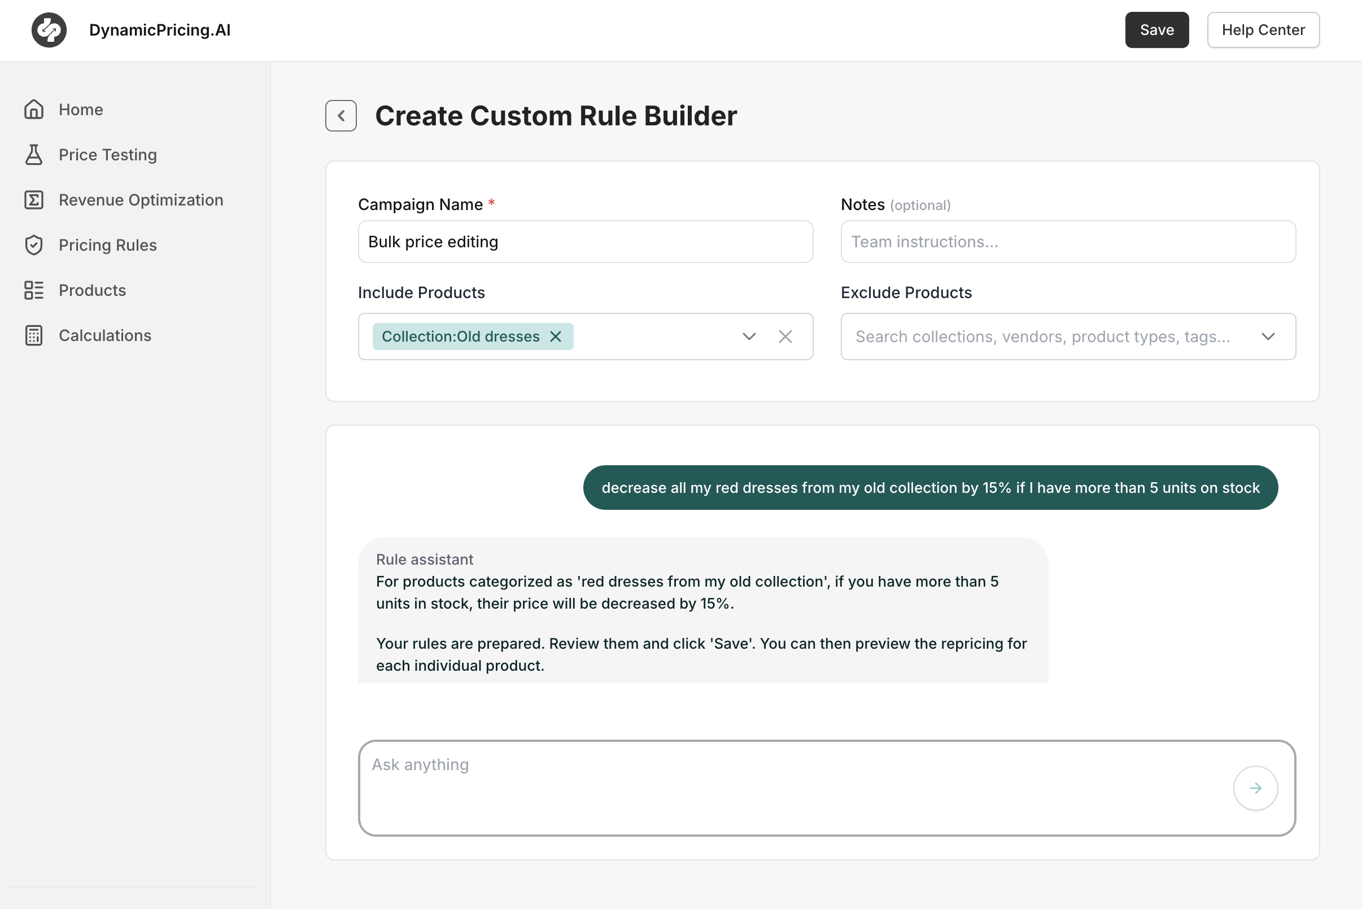Click the Save button
Viewport: 1362px width, 909px height.
coord(1156,29)
